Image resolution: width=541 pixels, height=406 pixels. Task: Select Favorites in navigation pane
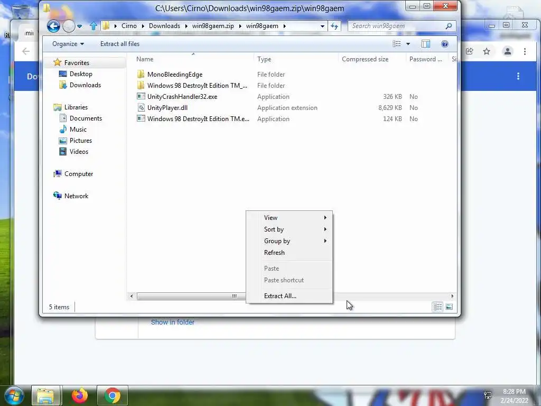coord(77,63)
